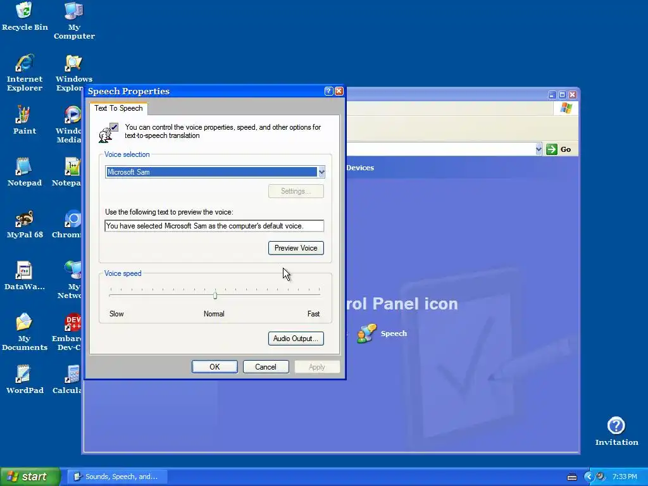
Task: Open the DataWa... desktop shortcut
Action: click(25, 276)
